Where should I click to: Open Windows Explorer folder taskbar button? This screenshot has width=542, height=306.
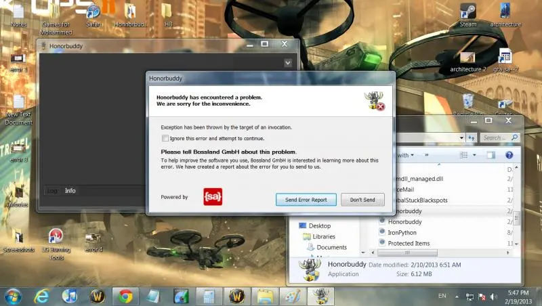[265, 297]
